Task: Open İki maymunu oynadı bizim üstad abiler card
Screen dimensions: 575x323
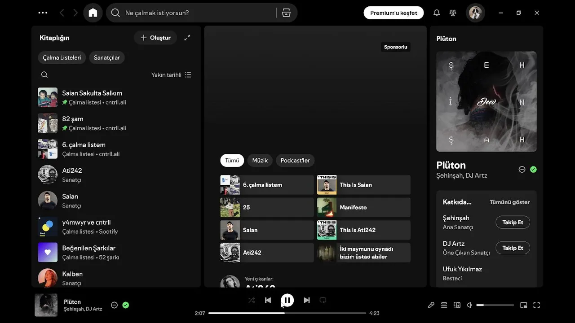Action: tap(363, 253)
